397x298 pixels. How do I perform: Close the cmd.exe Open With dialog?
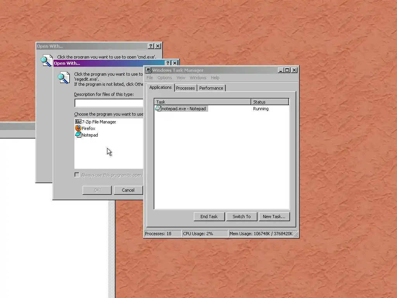coord(158,46)
